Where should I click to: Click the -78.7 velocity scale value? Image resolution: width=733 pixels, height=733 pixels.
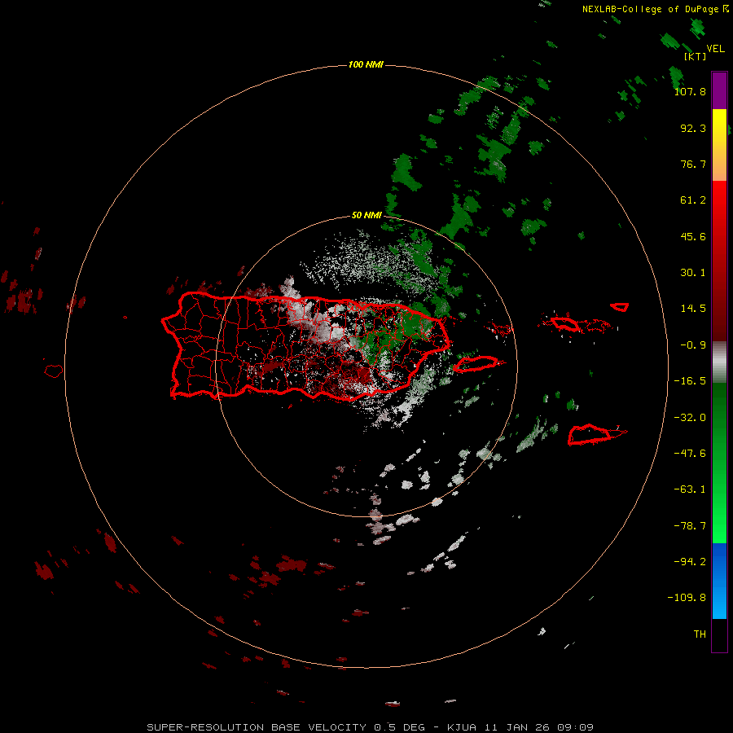pos(690,526)
